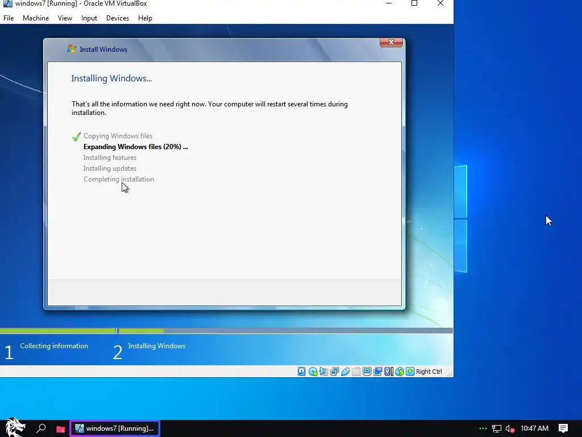
Task: Click the Completing installation step
Action: (x=119, y=179)
